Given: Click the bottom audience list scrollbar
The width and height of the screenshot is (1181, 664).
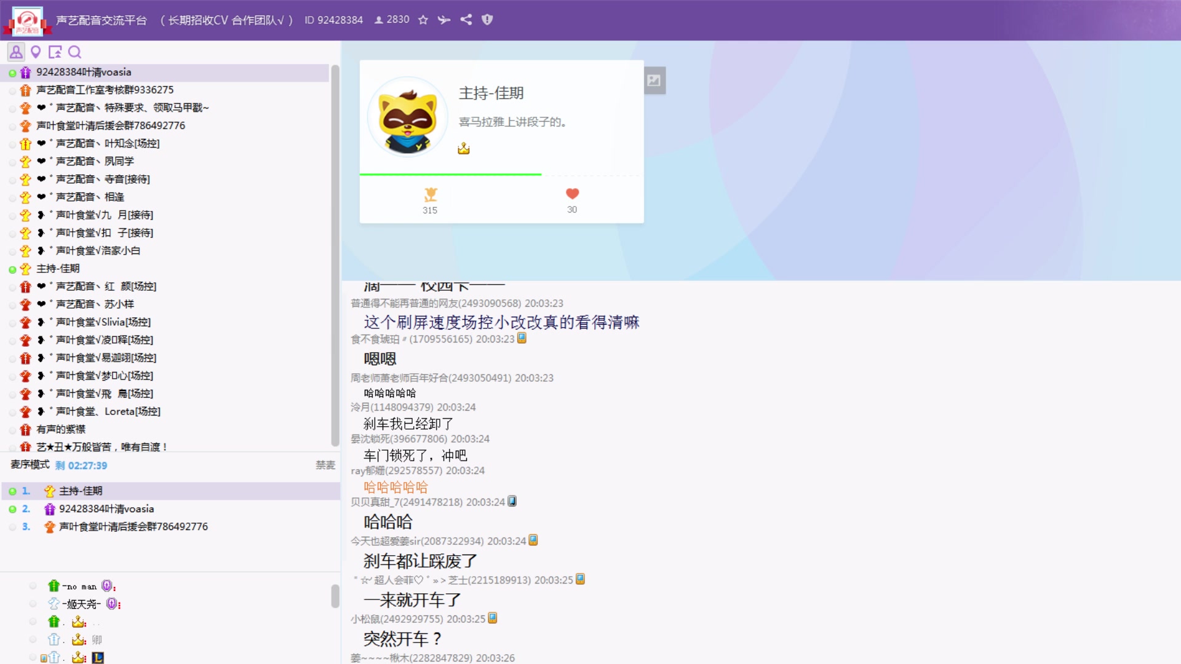Looking at the screenshot, I should 335,596.
